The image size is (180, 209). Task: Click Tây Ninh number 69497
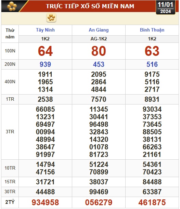click(x=45, y=124)
